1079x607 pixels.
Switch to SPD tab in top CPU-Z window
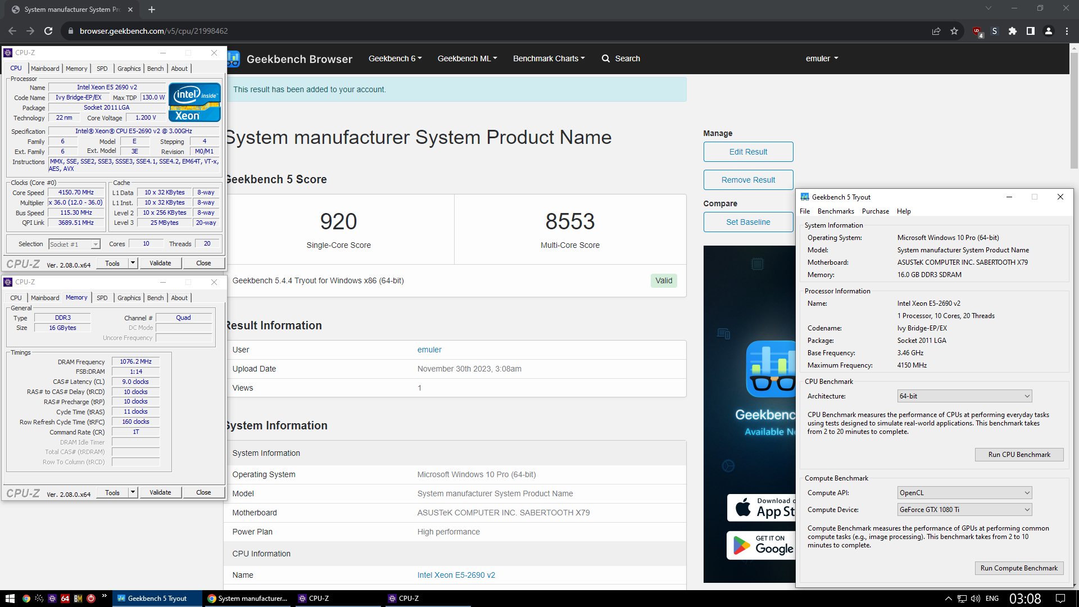(102, 69)
